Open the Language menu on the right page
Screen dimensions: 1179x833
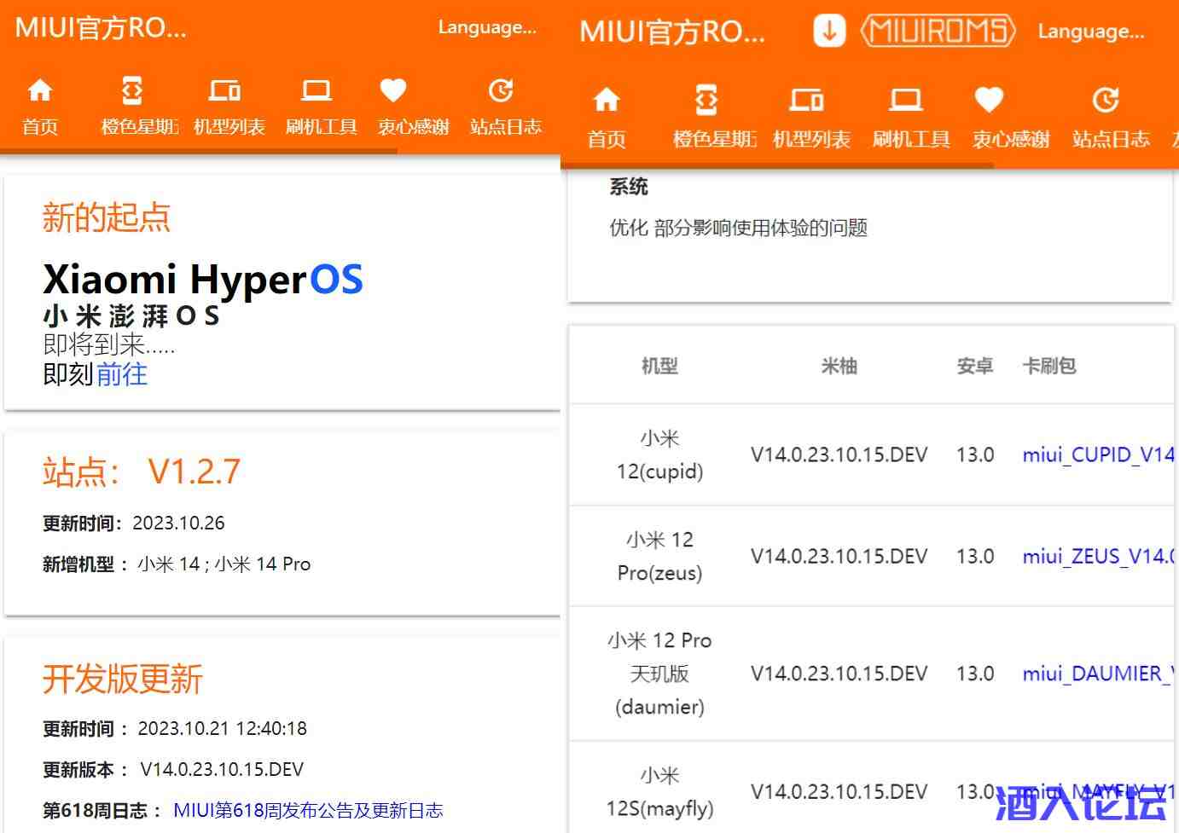[x=1091, y=32]
